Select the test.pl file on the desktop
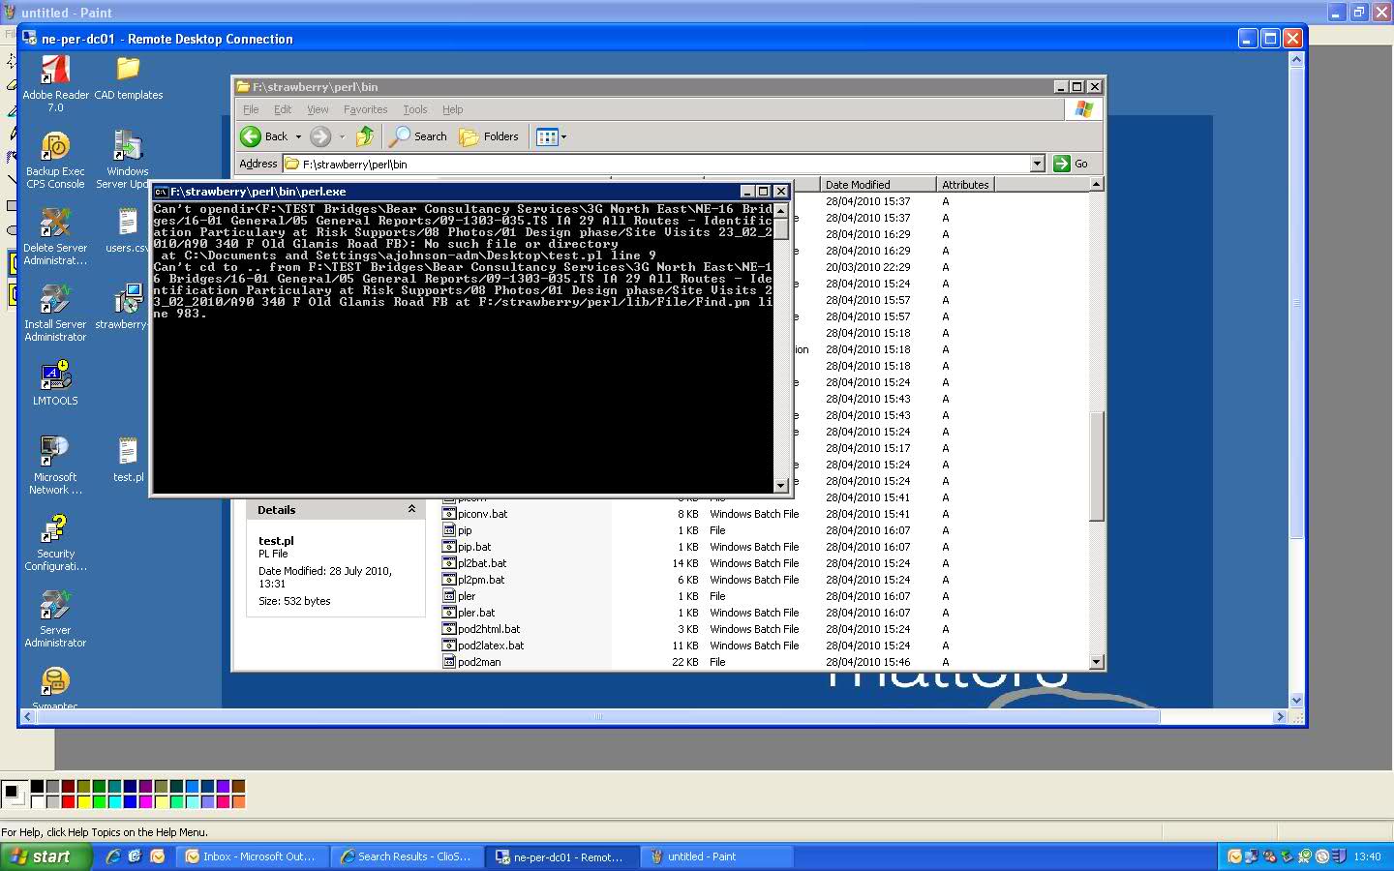The width and height of the screenshot is (1394, 871). coord(128,454)
